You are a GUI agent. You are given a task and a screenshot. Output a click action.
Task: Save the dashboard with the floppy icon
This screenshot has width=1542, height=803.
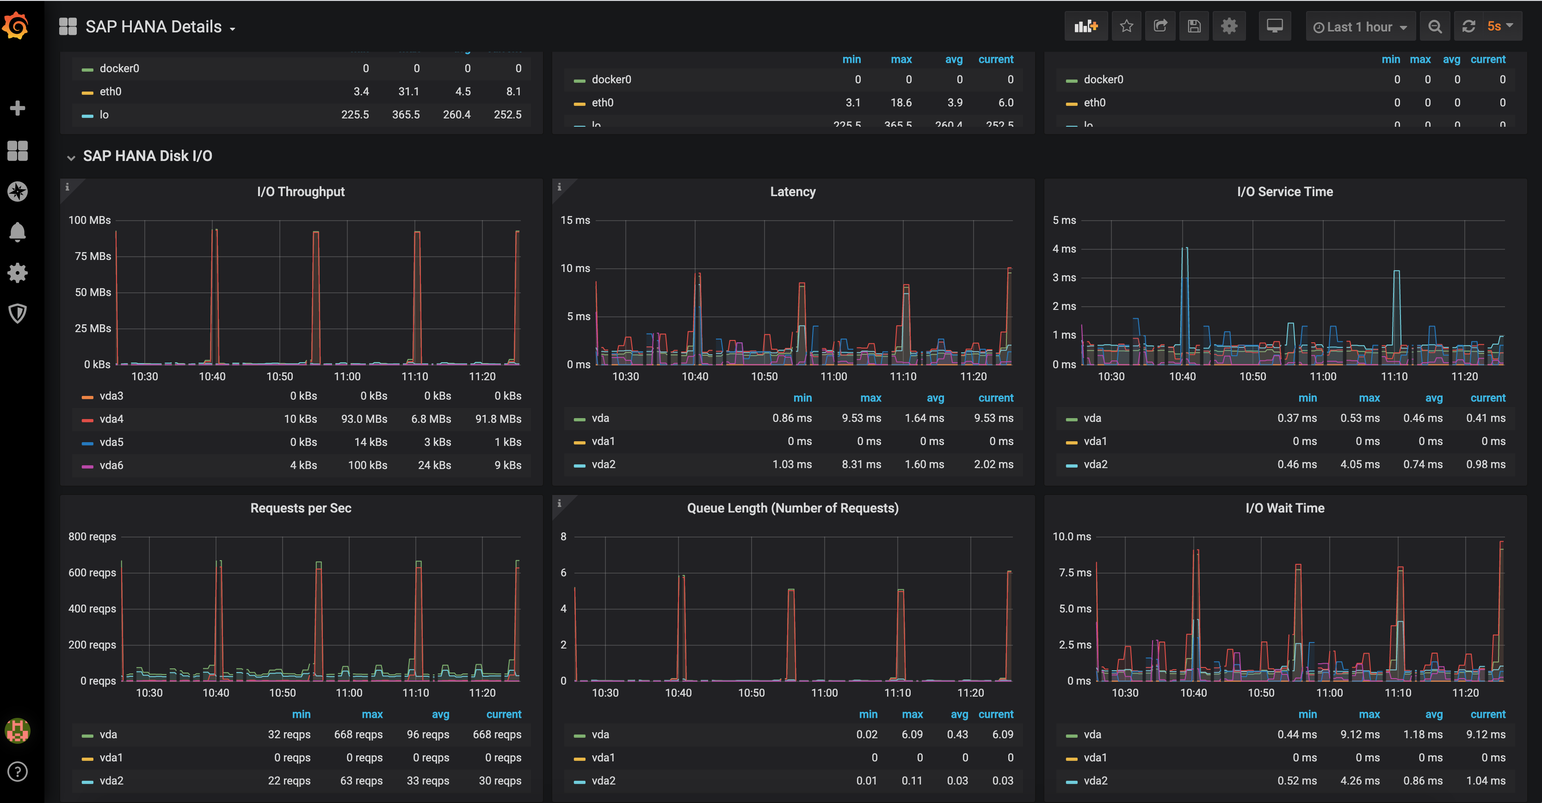pyautogui.click(x=1194, y=26)
